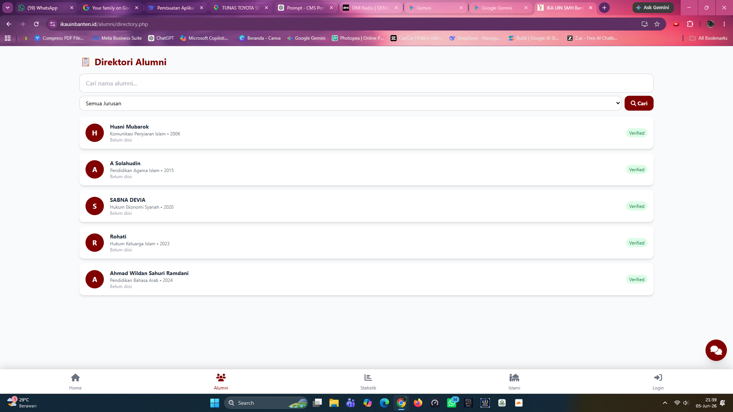Click Rohati's R avatar
The image size is (733, 412).
95,243
